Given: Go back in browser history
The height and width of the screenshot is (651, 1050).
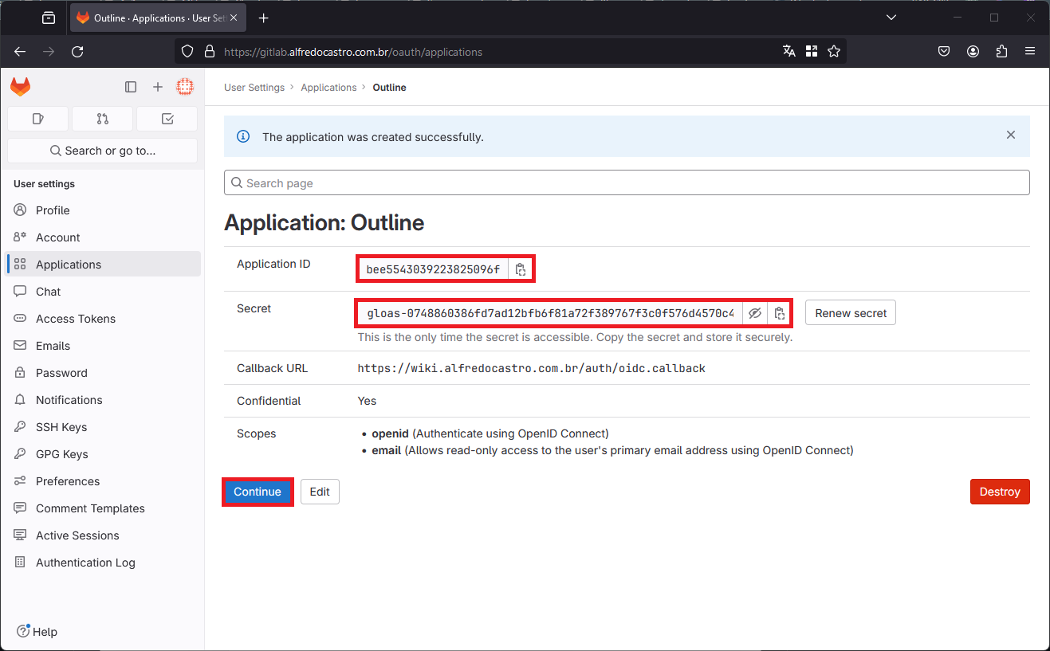Looking at the screenshot, I should tap(20, 51).
